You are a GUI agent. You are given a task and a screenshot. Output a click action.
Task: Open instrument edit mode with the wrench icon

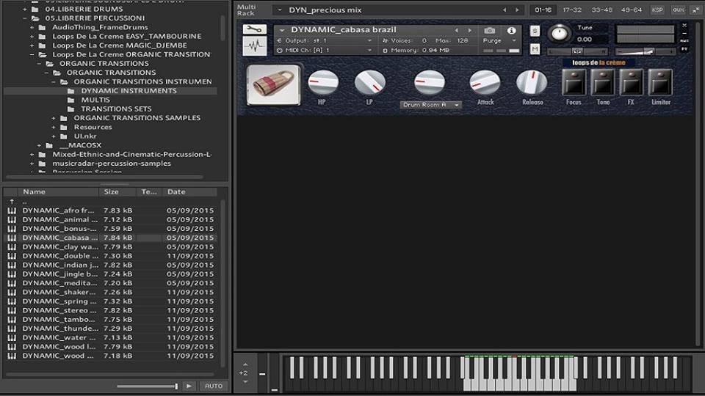[254, 29]
